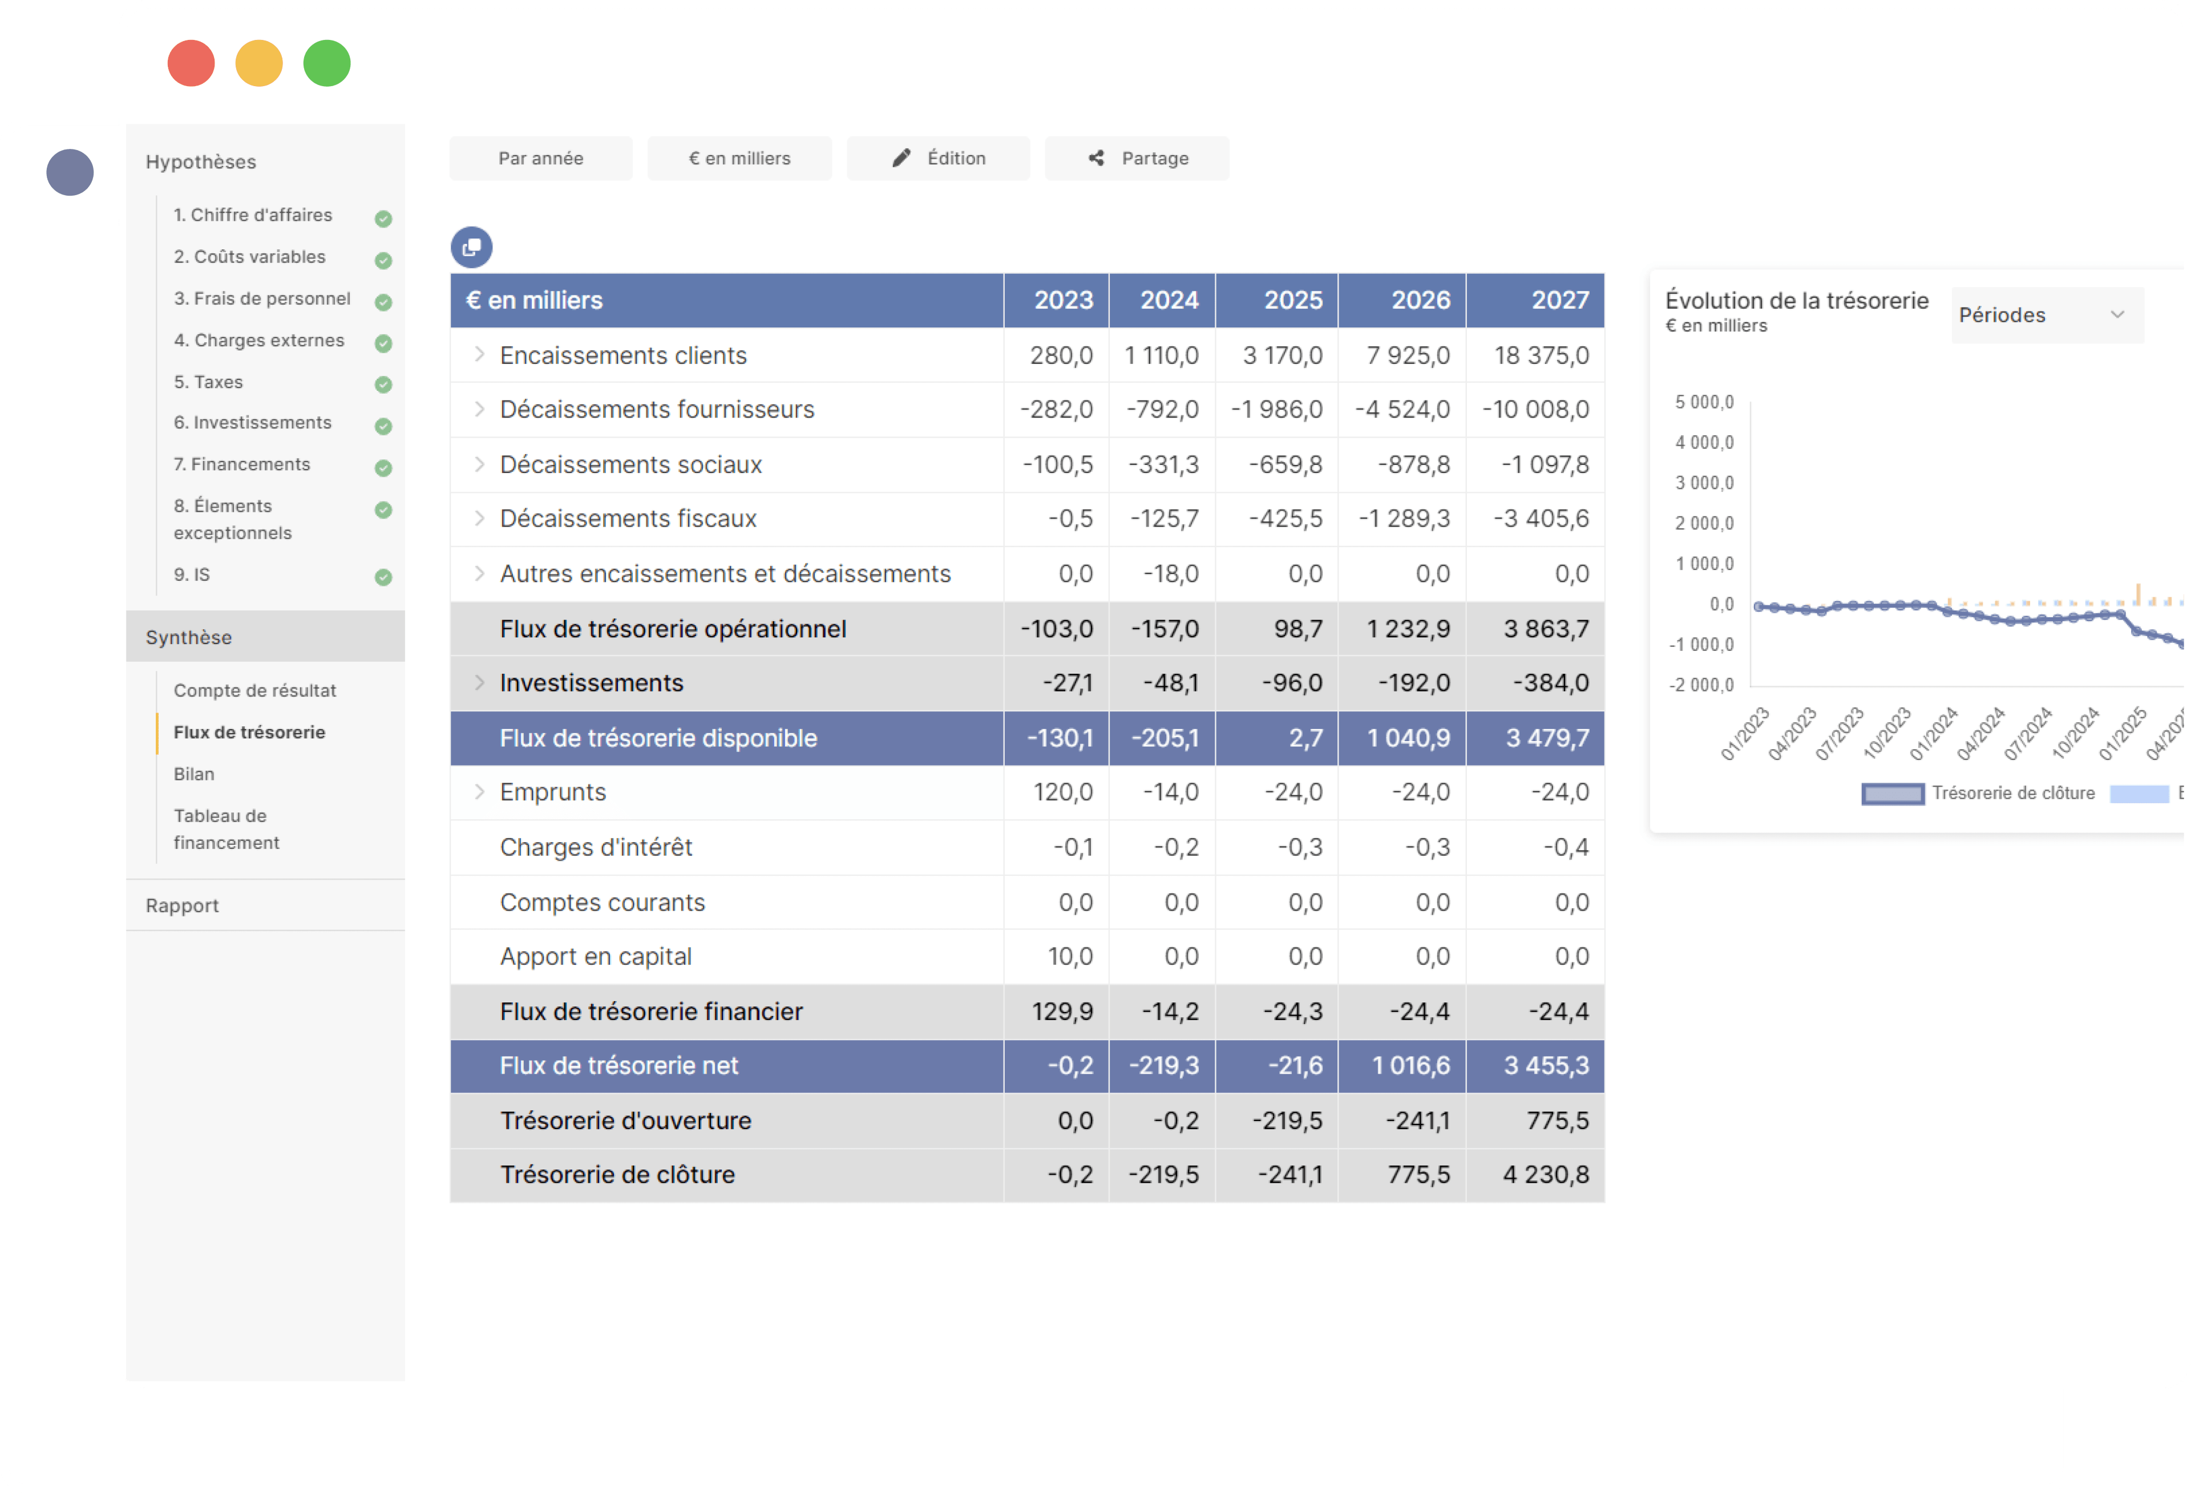Click green check next to Frais de personnel
Image resolution: width=2191 pixels, height=1493 pixels.
383,302
